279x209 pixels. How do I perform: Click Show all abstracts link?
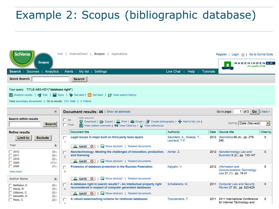pos(119,111)
